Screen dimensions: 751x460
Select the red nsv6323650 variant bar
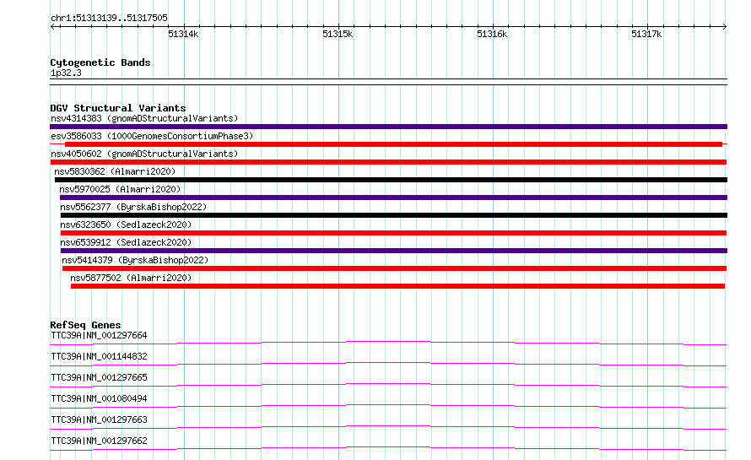pos(393,233)
